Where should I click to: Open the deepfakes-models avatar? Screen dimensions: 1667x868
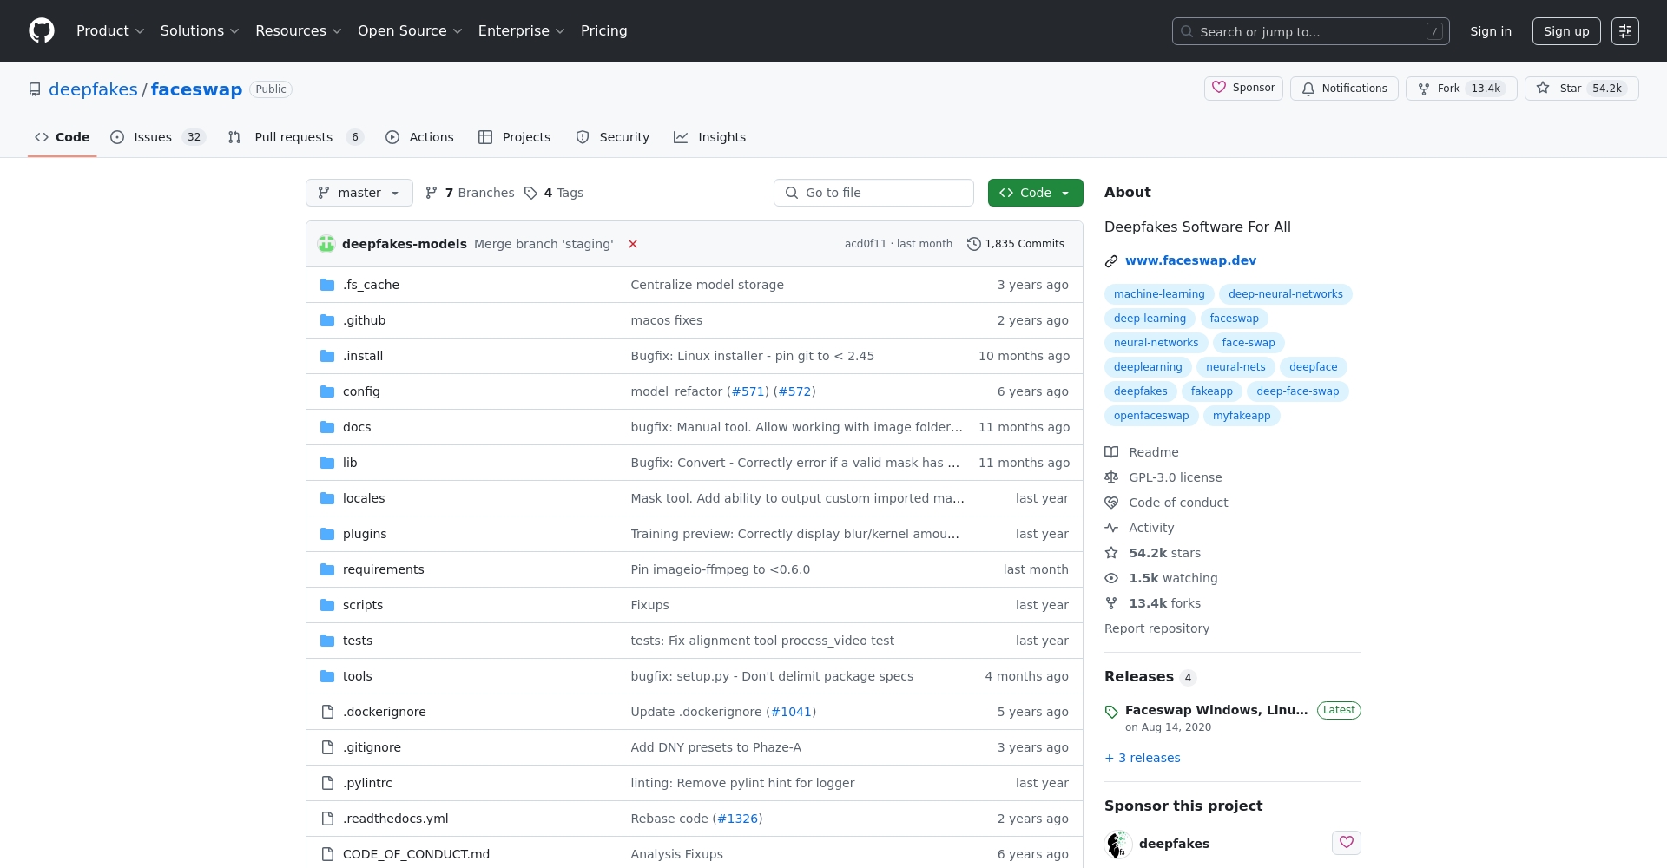tap(326, 244)
